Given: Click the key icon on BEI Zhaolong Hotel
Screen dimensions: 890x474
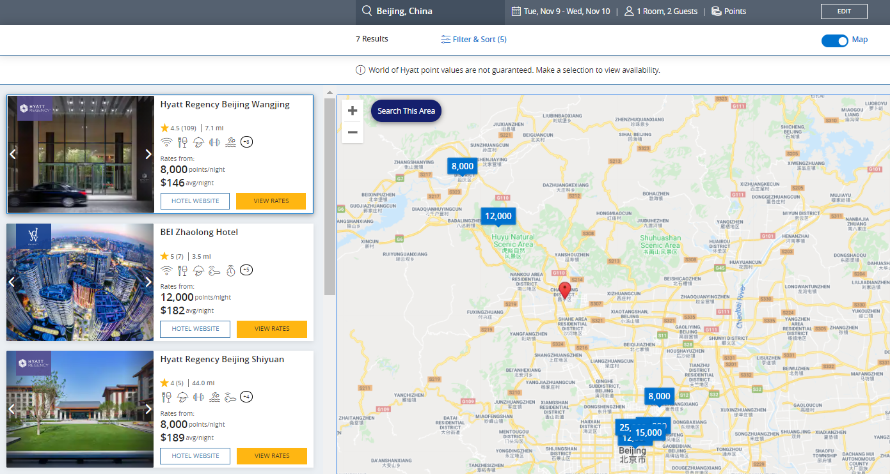Looking at the screenshot, I should click(214, 270).
